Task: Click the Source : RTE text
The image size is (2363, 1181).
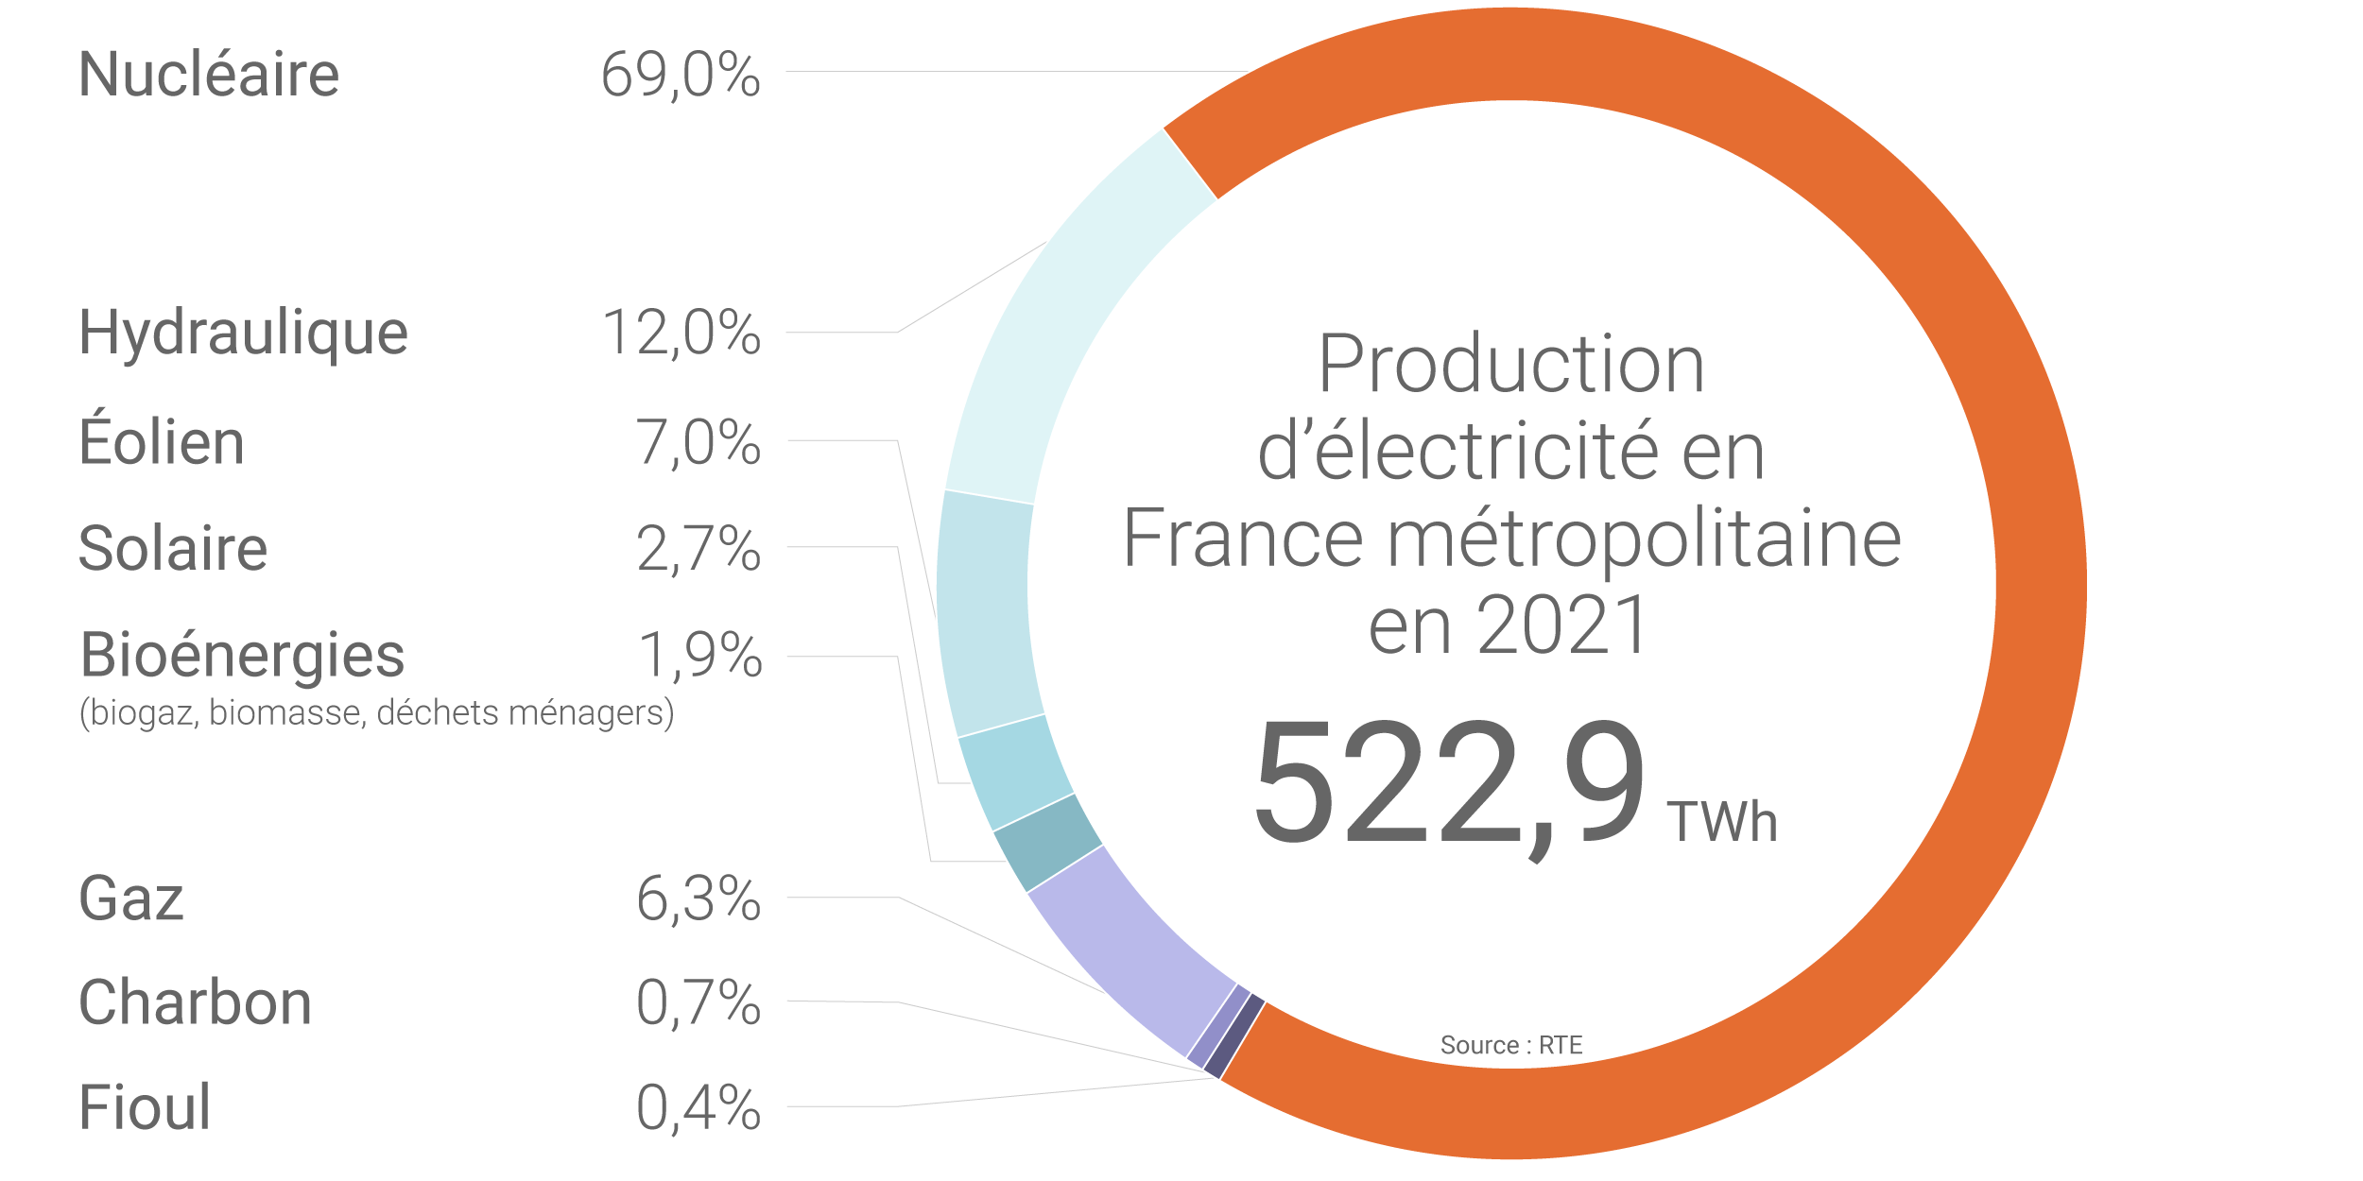Action: [x=1510, y=1046]
